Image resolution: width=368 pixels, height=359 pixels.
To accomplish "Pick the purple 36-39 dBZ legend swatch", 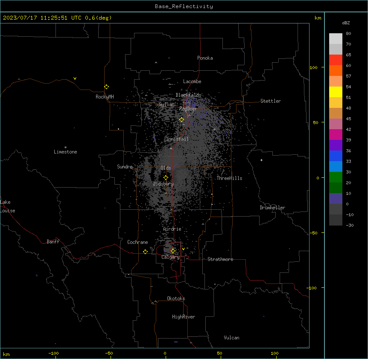I will [336, 145].
